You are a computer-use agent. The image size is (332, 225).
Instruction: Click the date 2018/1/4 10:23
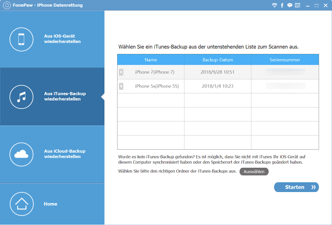tap(218, 86)
